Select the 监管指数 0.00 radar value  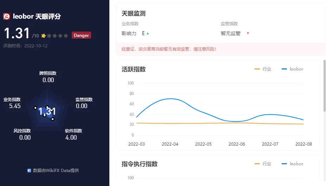[82, 106]
